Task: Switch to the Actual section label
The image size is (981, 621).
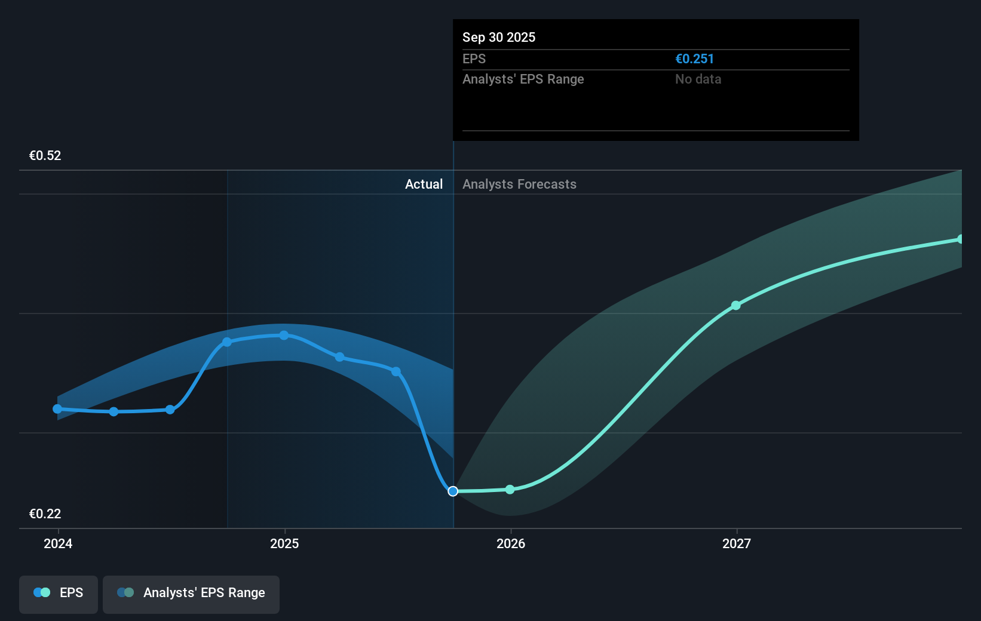Action: pos(424,184)
